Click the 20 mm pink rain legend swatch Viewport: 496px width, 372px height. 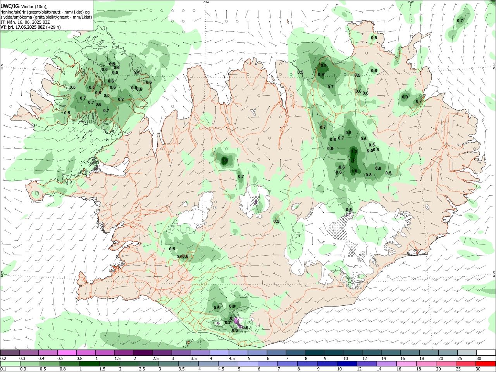(446, 363)
